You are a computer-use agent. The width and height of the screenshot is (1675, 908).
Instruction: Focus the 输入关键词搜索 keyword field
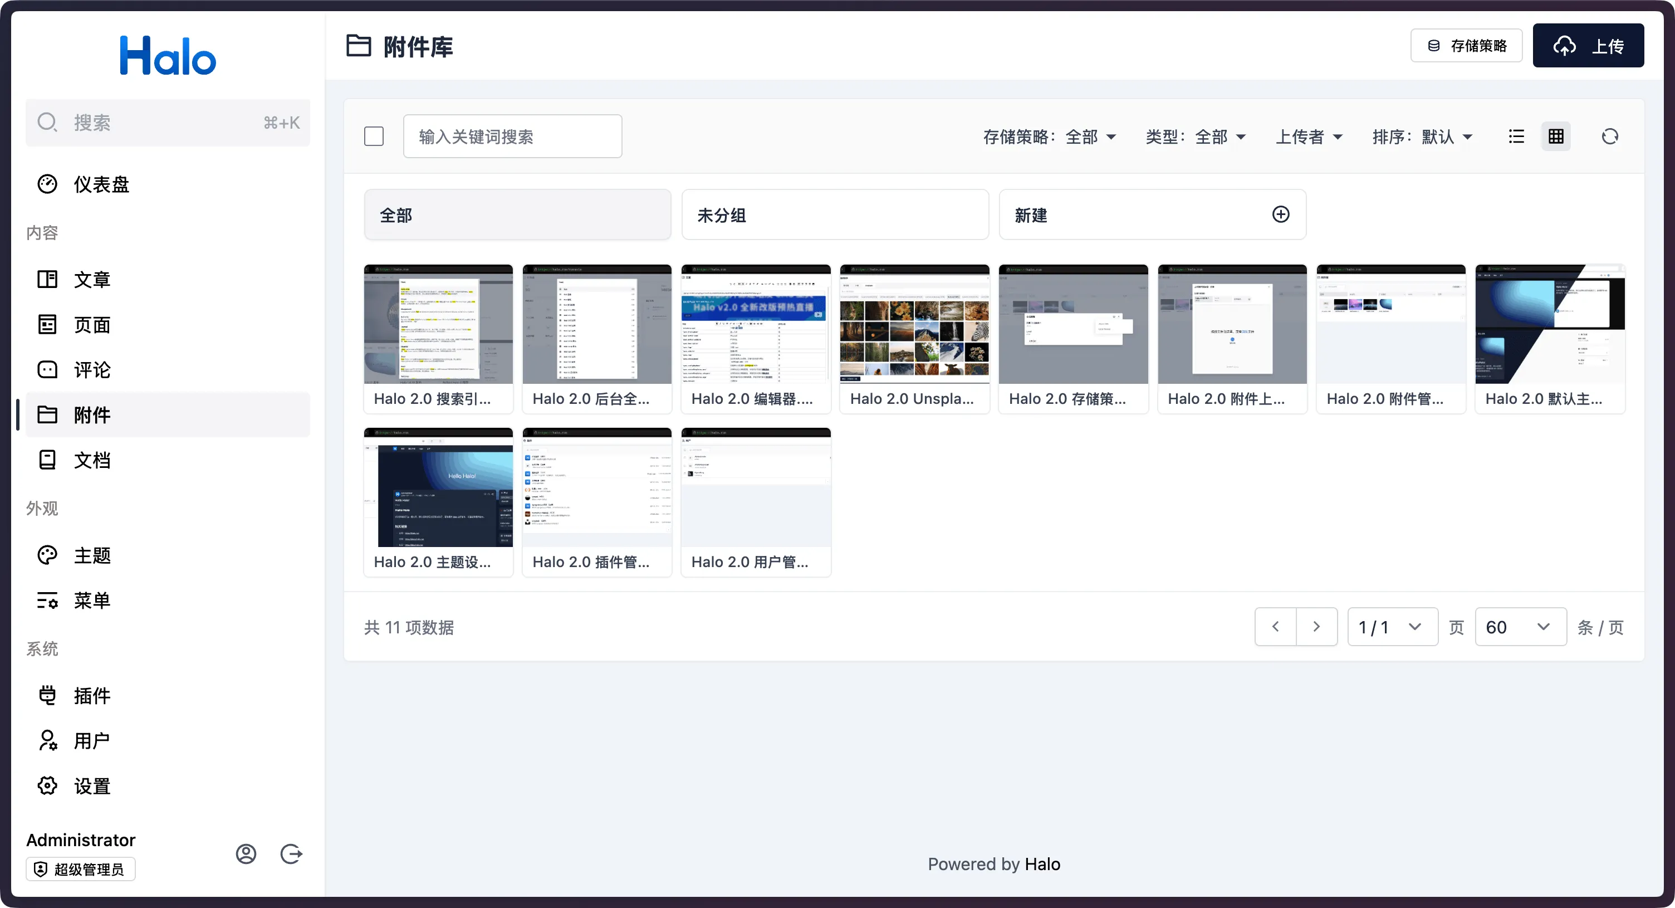click(512, 136)
